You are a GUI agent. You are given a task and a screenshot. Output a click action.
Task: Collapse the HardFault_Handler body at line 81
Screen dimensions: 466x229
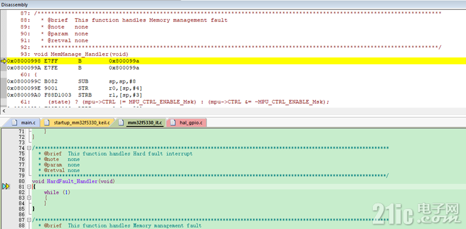tap(29, 187)
